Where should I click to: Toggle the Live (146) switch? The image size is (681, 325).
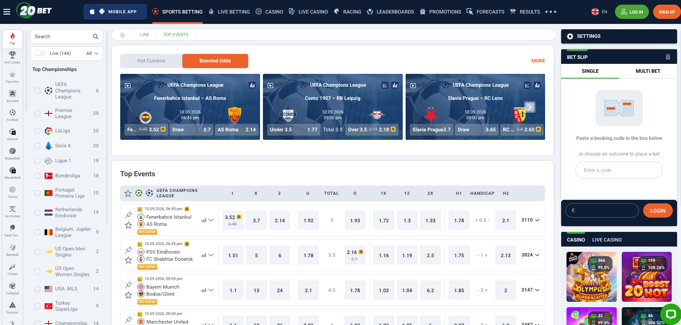(41, 54)
